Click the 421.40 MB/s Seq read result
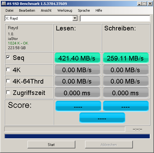Viewport: 154px width, 153px height. coord(77,58)
